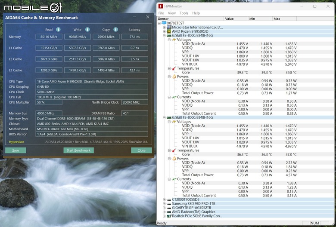
Task: Collapse the first G.Skill F5-8000J3848H16G node
Action: [x=164, y=36]
